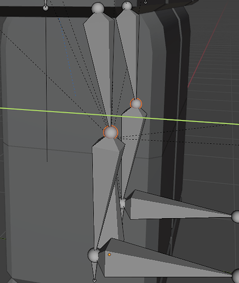
Task: Select the small joint where the upper horizontal bone starts
Action: coord(123,203)
